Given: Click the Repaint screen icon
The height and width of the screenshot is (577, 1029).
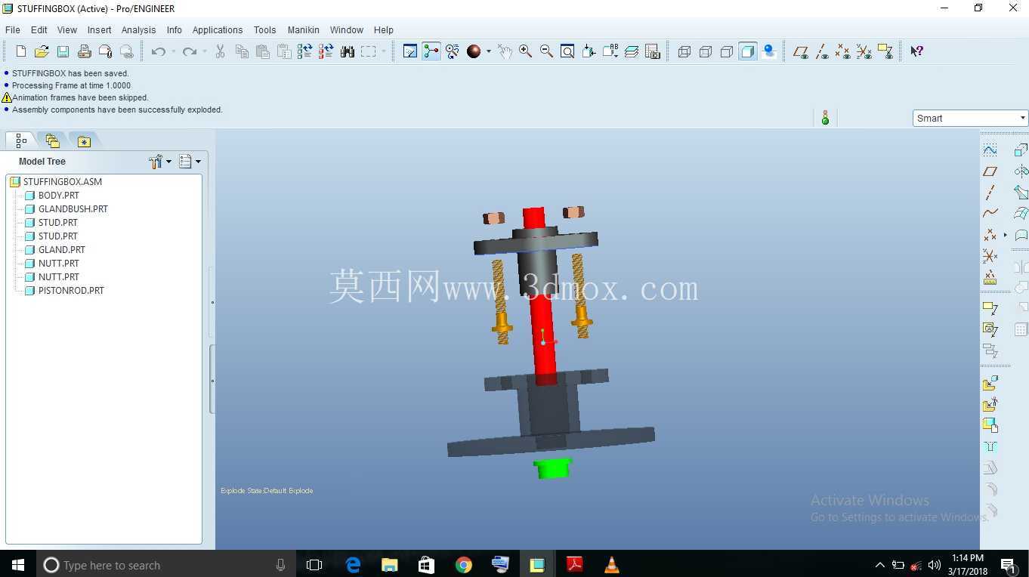Looking at the screenshot, I should point(410,51).
